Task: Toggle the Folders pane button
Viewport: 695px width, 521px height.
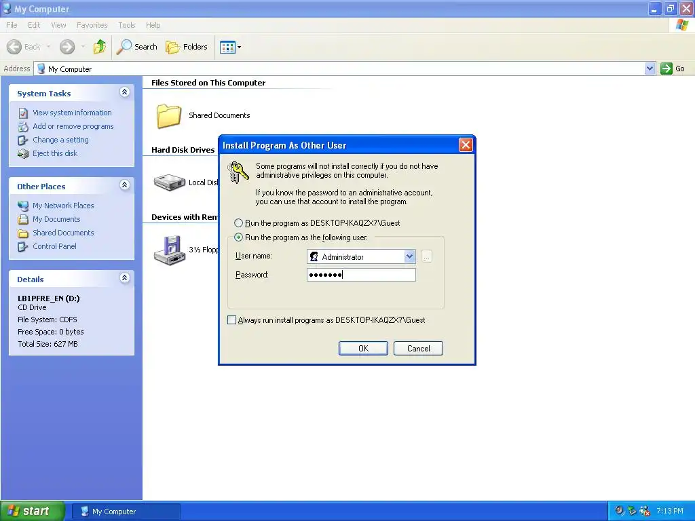Action: pos(186,47)
